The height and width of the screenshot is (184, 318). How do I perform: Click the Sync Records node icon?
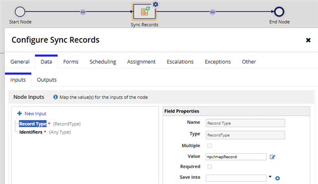point(145,12)
